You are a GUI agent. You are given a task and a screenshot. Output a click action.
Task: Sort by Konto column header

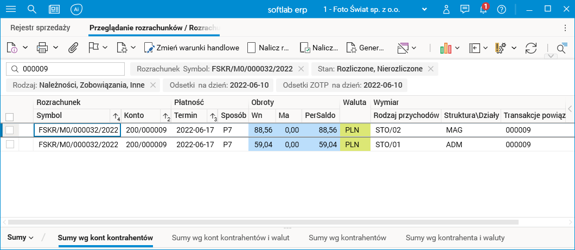(x=146, y=115)
